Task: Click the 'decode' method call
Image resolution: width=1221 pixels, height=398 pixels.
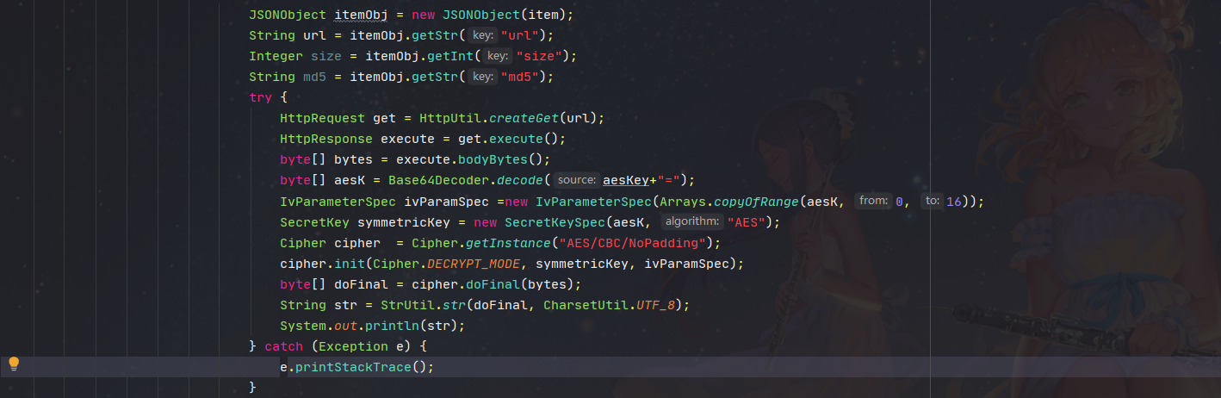Action: coord(520,180)
